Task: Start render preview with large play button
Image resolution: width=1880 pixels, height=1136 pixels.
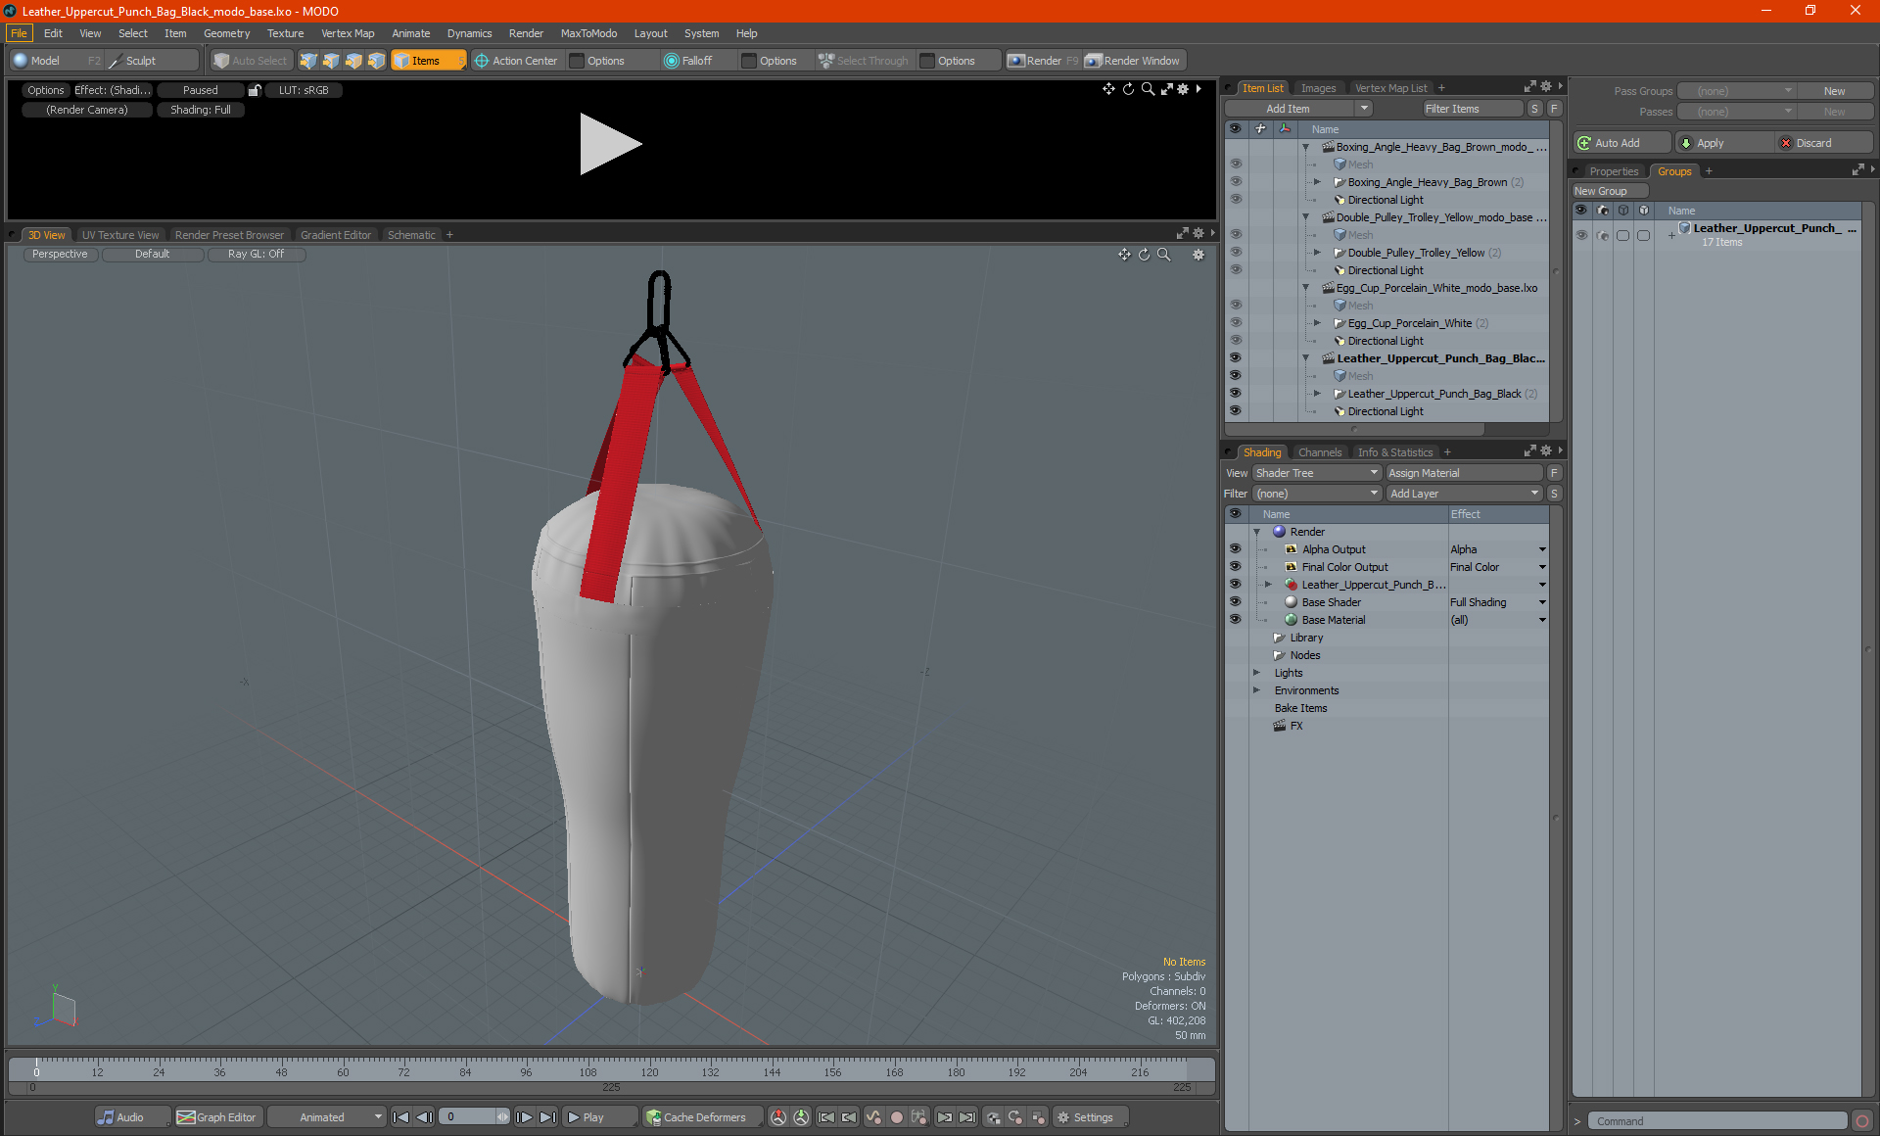Action: (610, 144)
